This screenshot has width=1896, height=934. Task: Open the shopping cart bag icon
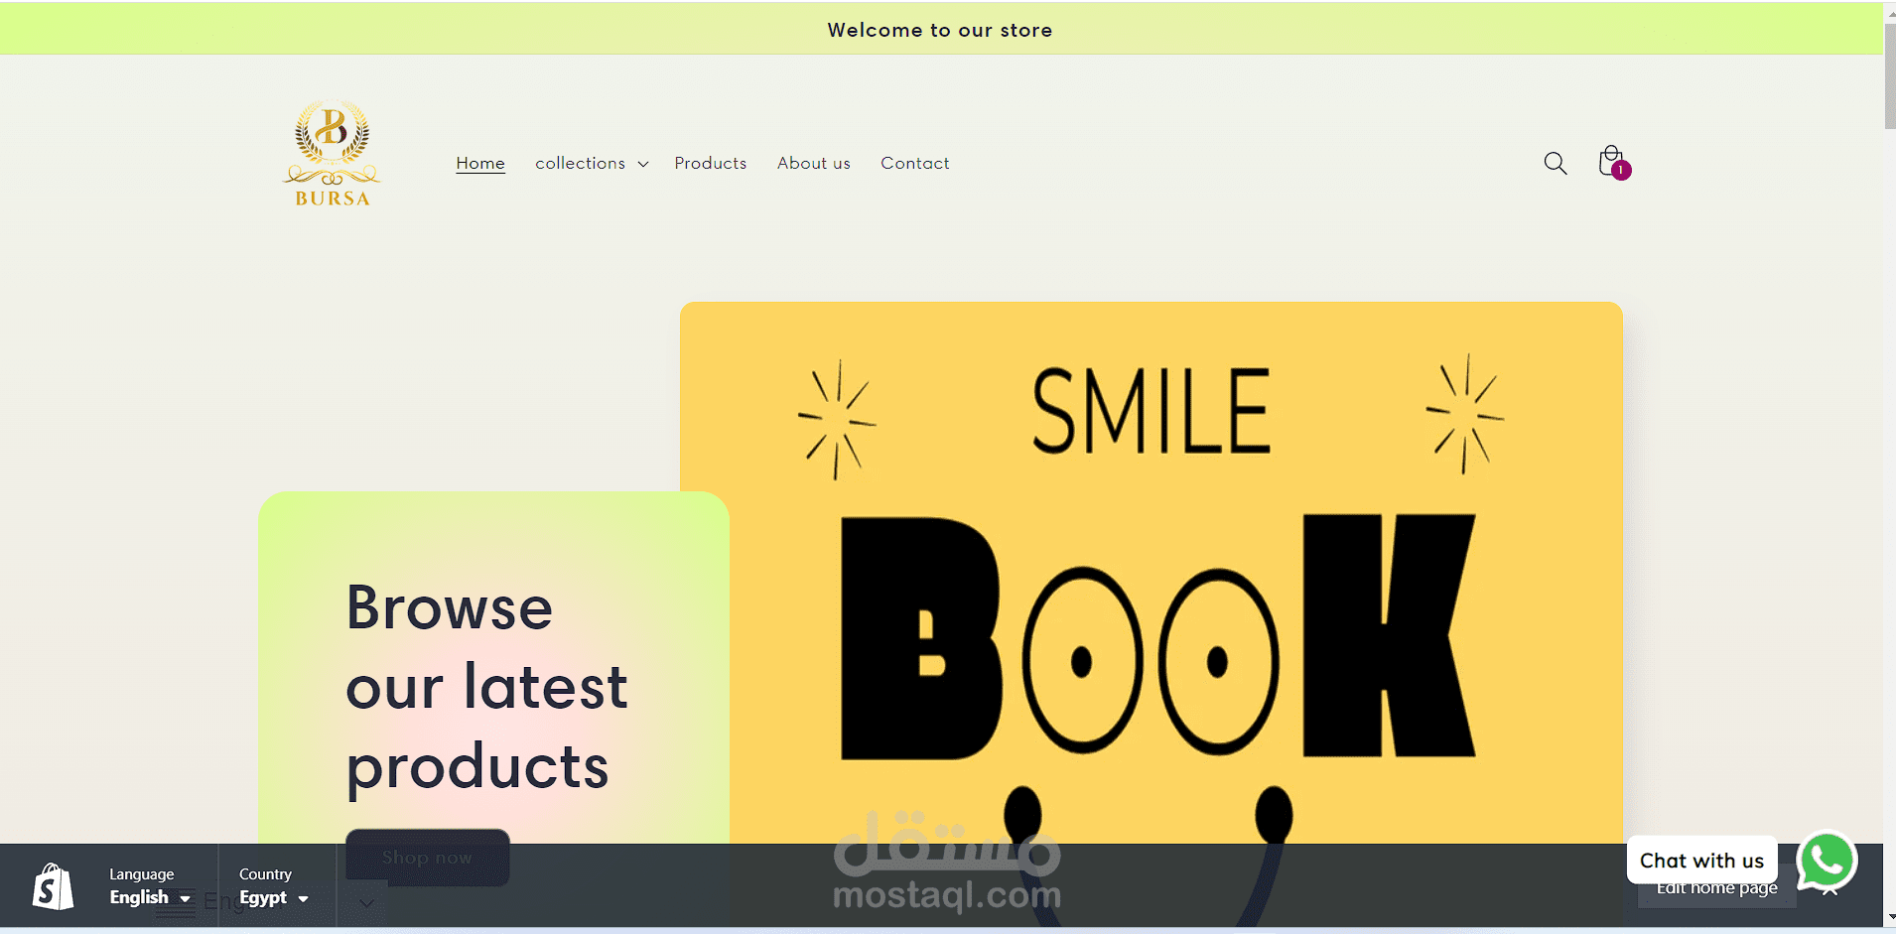(x=1610, y=161)
